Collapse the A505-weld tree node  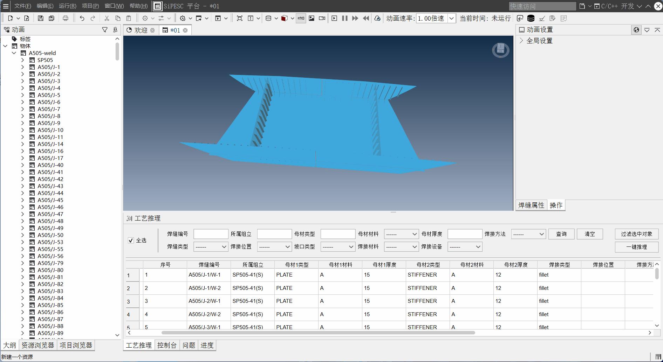pos(14,53)
